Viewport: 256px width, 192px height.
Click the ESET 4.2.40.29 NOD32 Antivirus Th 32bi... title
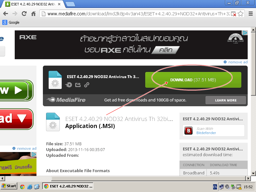tap(119, 119)
